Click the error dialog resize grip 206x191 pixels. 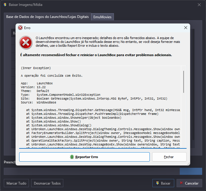pos(188,164)
